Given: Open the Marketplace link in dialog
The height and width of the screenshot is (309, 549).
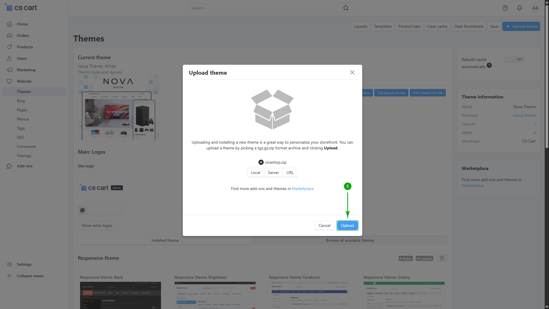Looking at the screenshot, I should point(303,189).
